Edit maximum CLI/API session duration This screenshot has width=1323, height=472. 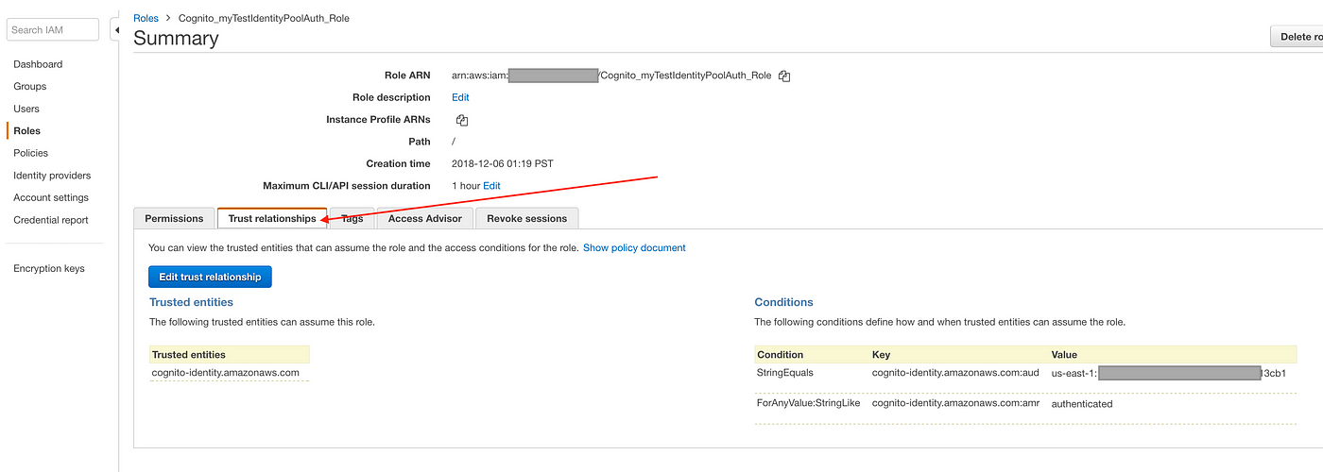point(491,186)
